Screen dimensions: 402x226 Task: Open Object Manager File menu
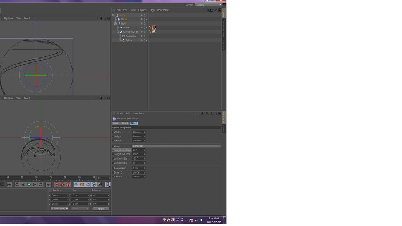[x=118, y=10]
